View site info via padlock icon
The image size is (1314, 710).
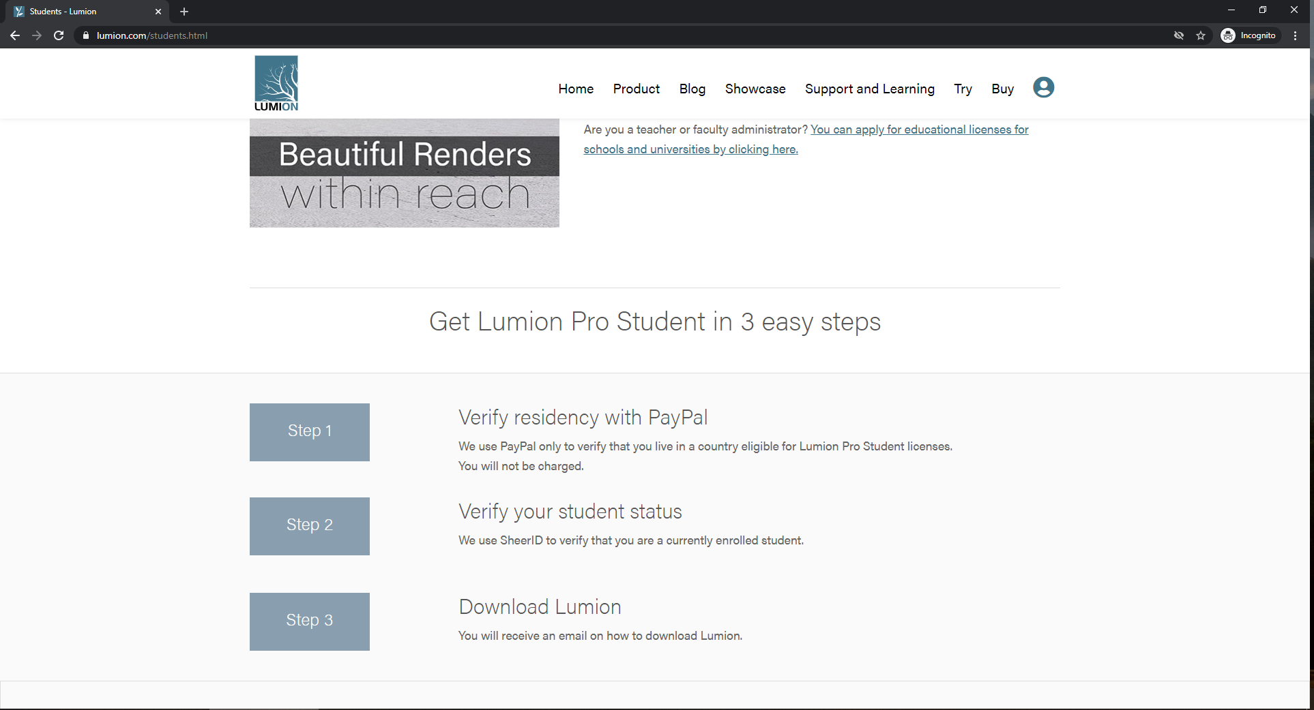pyautogui.click(x=86, y=35)
